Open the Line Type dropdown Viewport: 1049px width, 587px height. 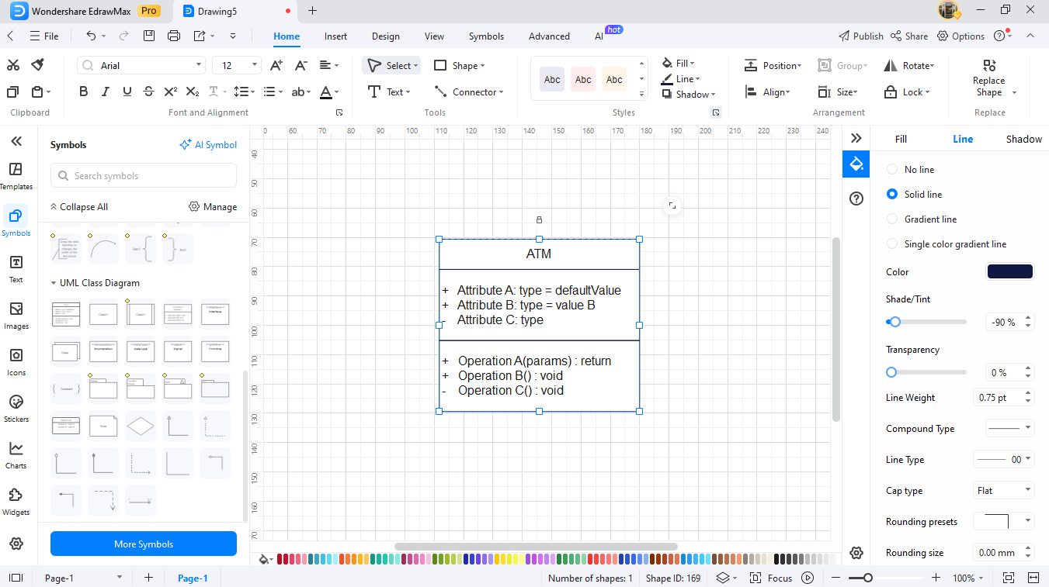pyautogui.click(x=1003, y=460)
